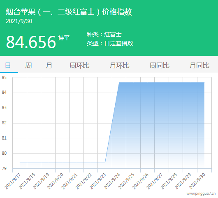Open the www.pingguo7.cn watermark link

coord(201,193)
